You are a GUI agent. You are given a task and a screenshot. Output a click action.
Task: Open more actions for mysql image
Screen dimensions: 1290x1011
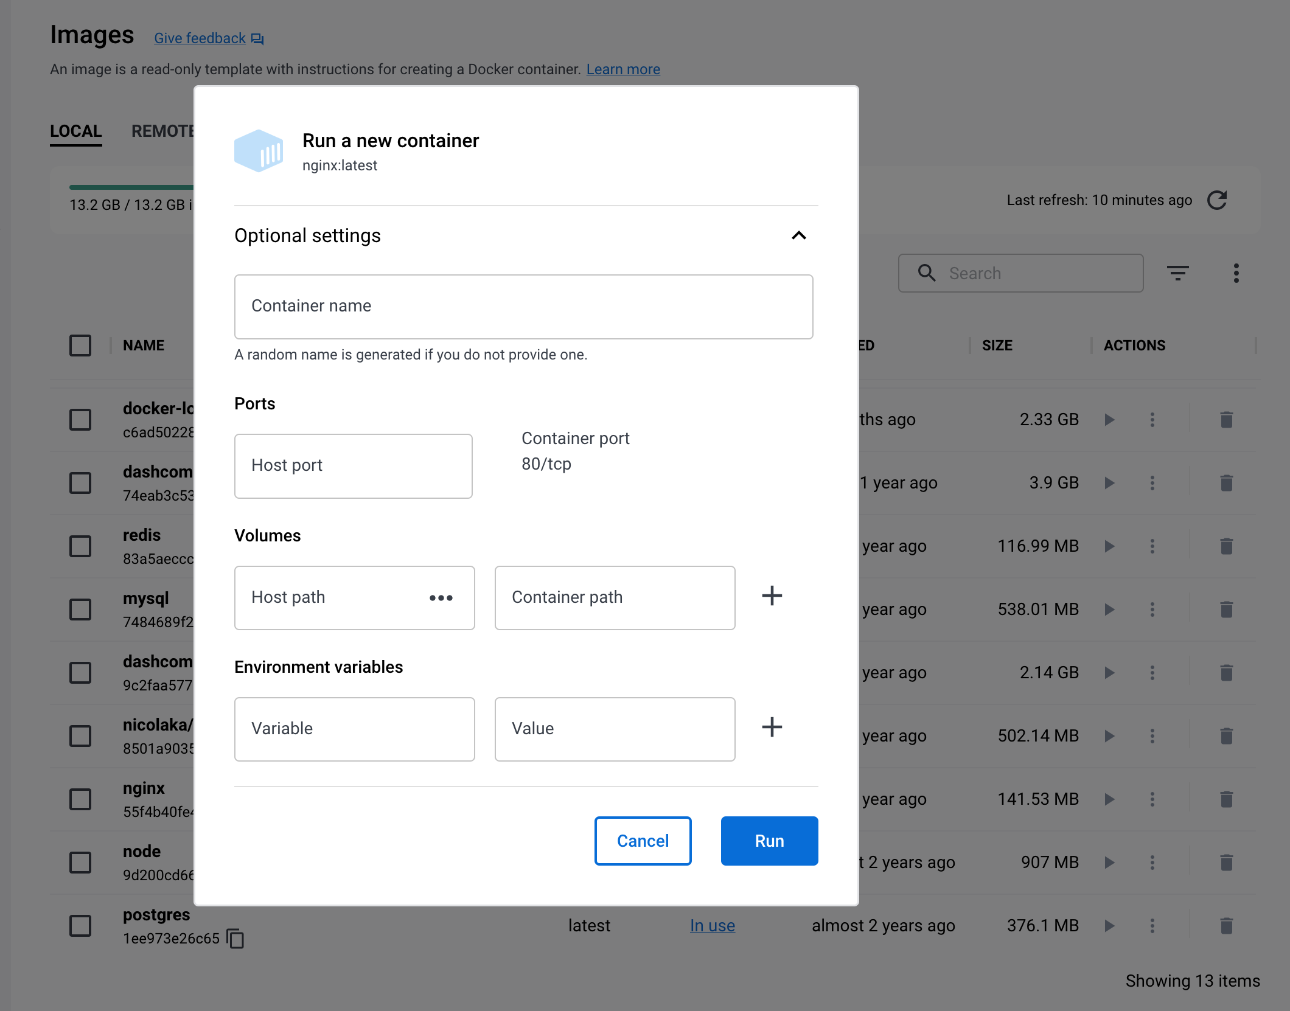click(1152, 610)
